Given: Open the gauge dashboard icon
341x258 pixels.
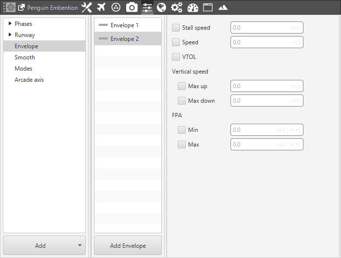Looking at the screenshot, I should point(193,8).
